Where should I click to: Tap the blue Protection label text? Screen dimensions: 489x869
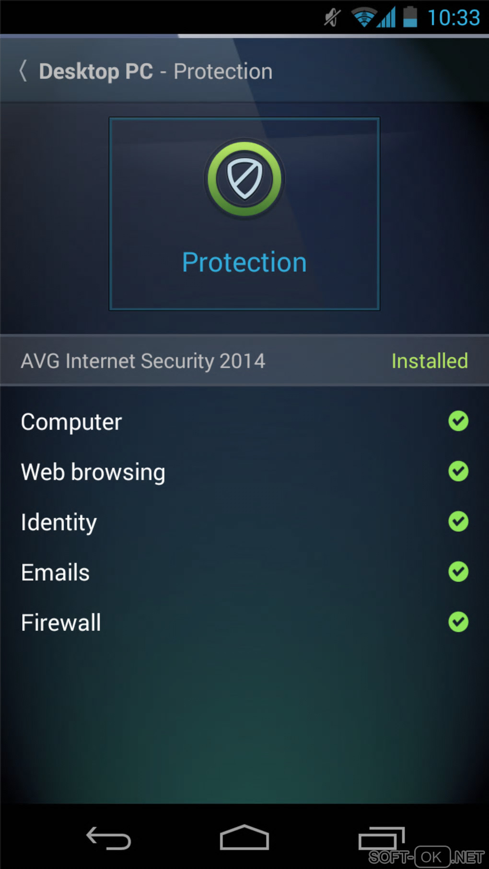(244, 262)
